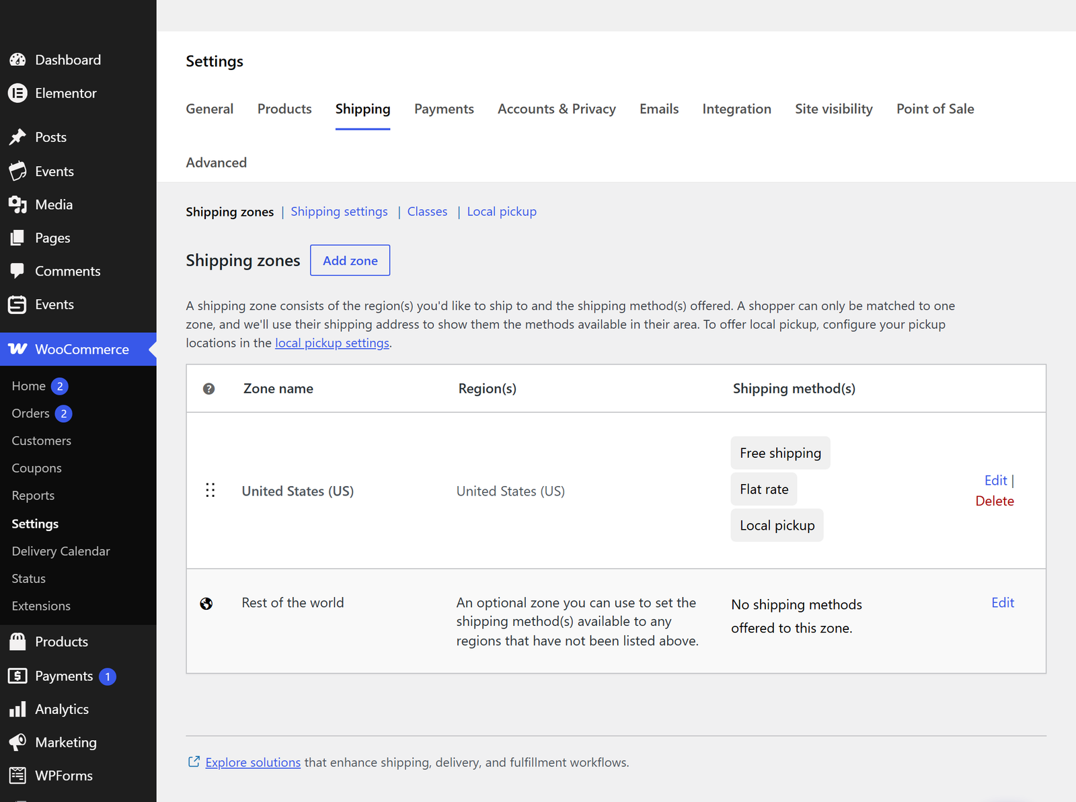This screenshot has height=802, width=1076.
Task: Edit the United States (US) zone
Action: point(996,480)
